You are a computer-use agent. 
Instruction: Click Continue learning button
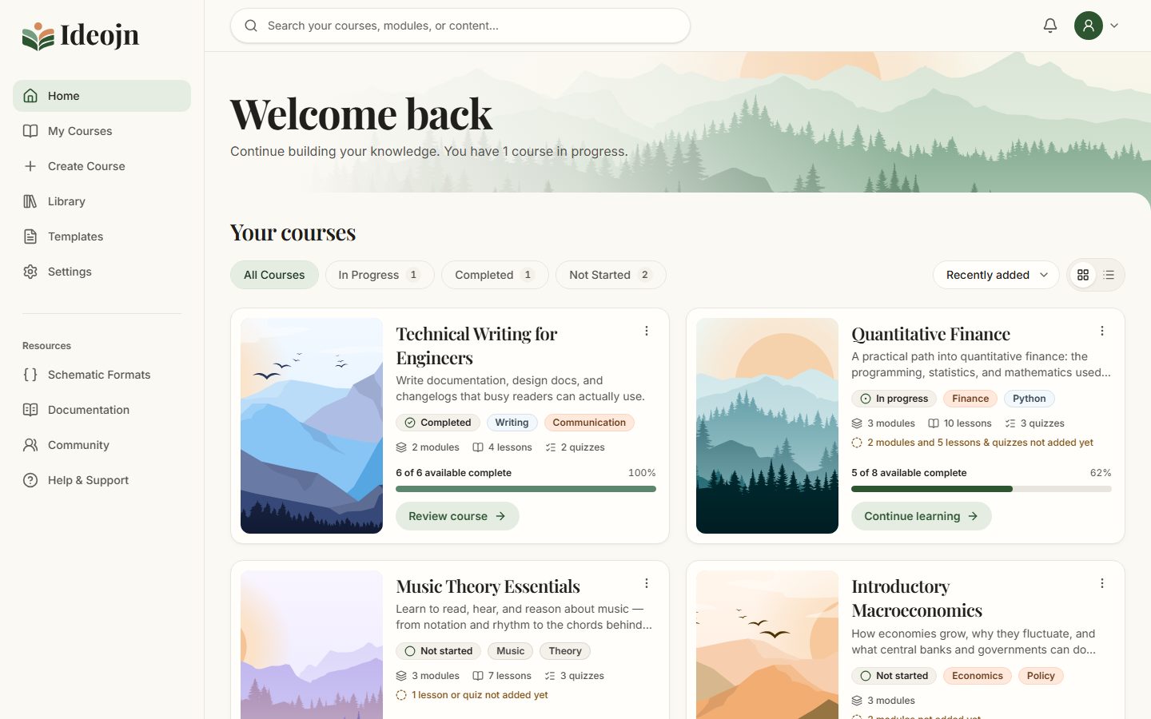coord(922,516)
